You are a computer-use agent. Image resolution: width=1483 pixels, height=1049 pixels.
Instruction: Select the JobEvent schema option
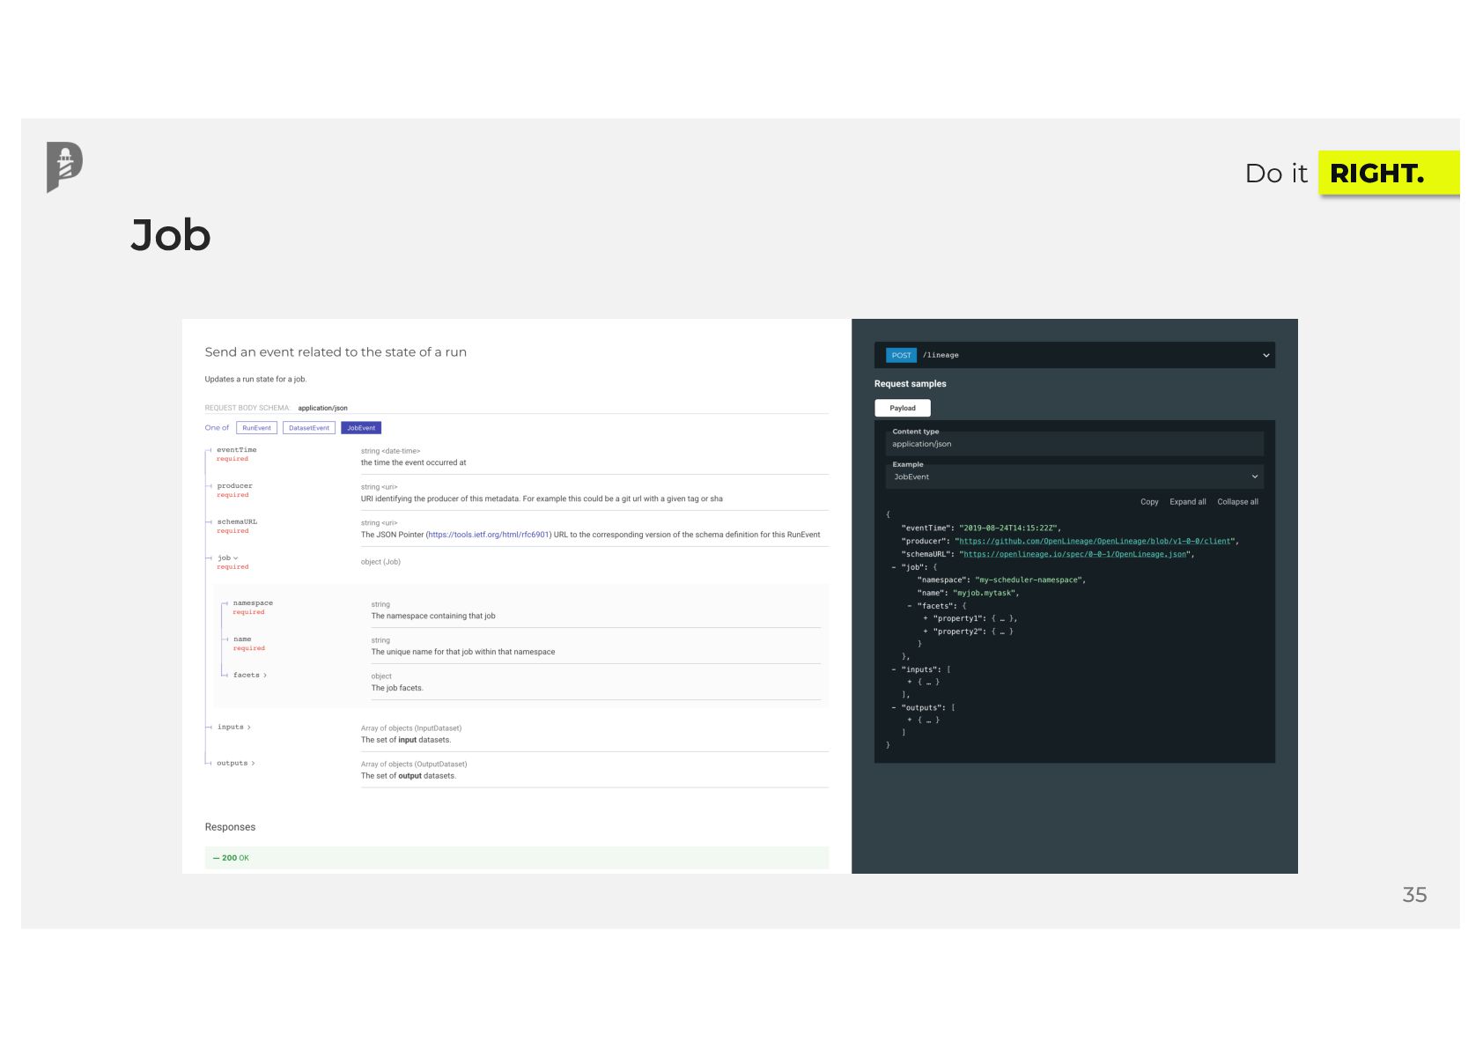[x=361, y=428]
